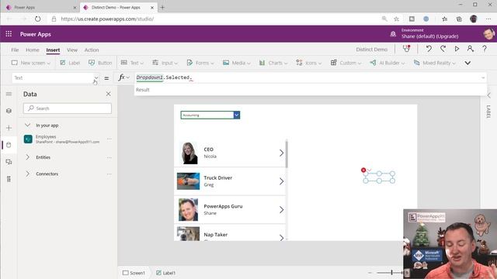Screen dimensions: 497x279
Task: Expand the ribbon overflow chevron
Action: click(467, 63)
